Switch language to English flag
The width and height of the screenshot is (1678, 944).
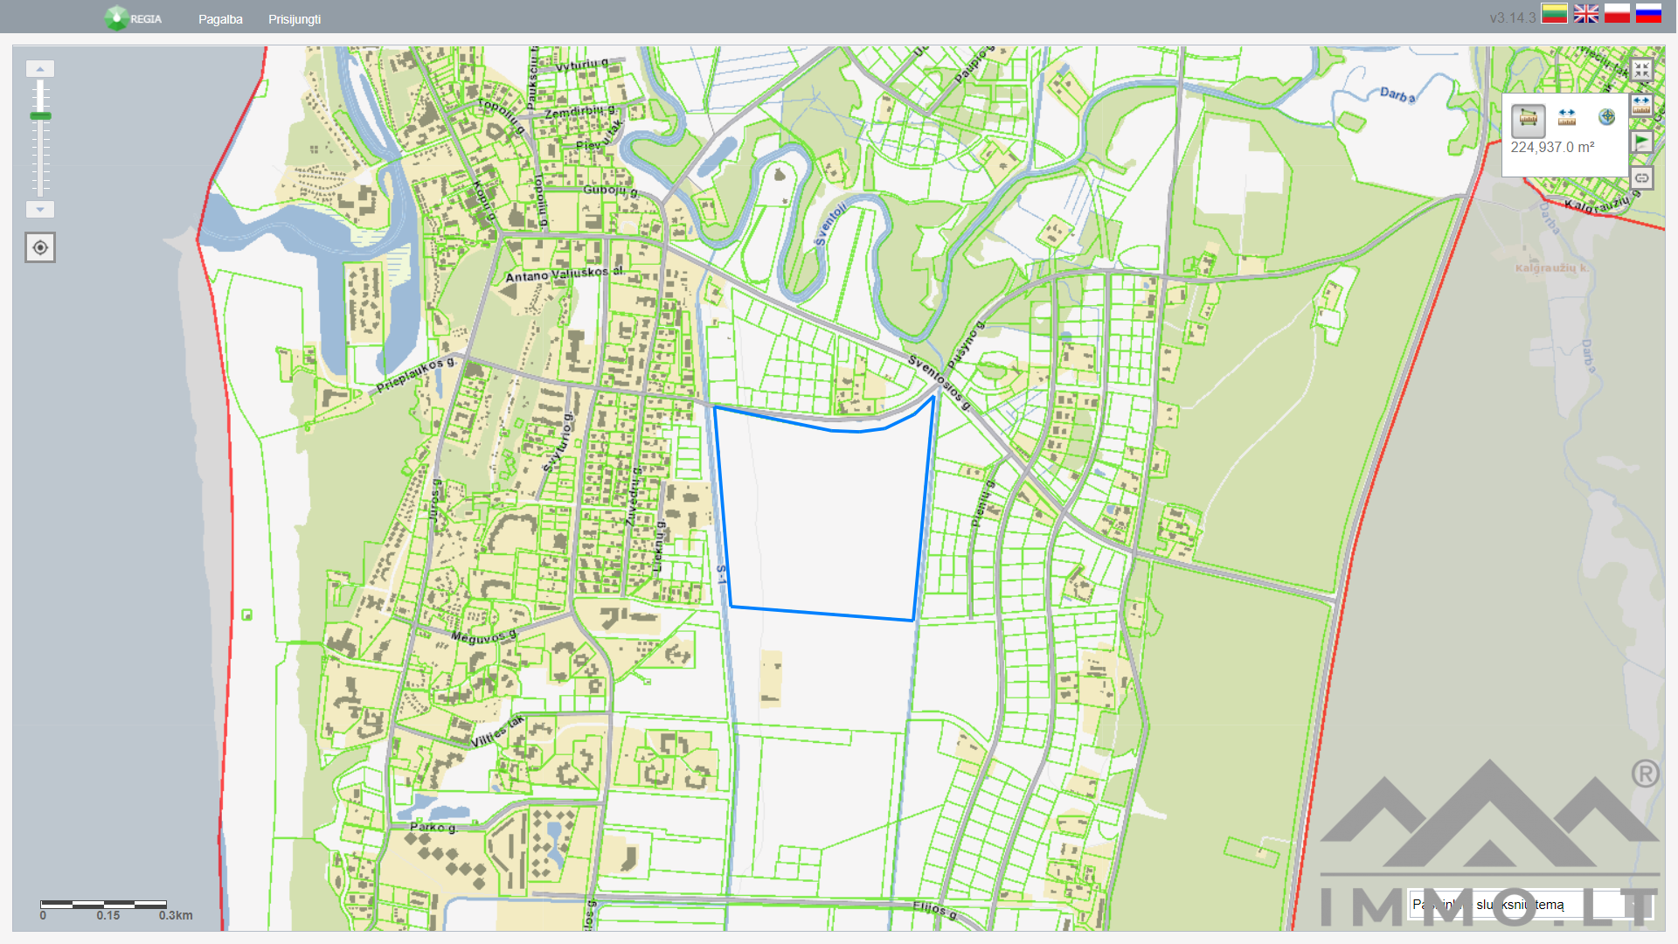point(1586,13)
